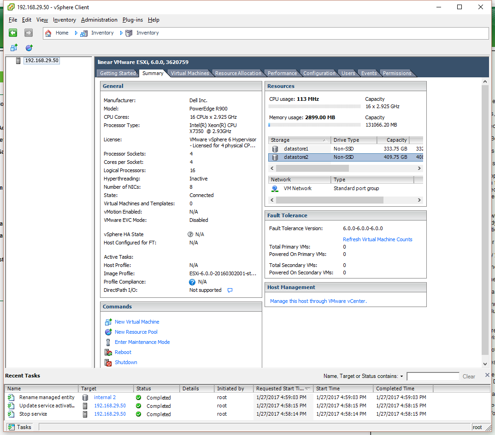Sort tasks by Requested Start Time column
The height and width of the screenshot is (435, 495).
tap(283, 389)
